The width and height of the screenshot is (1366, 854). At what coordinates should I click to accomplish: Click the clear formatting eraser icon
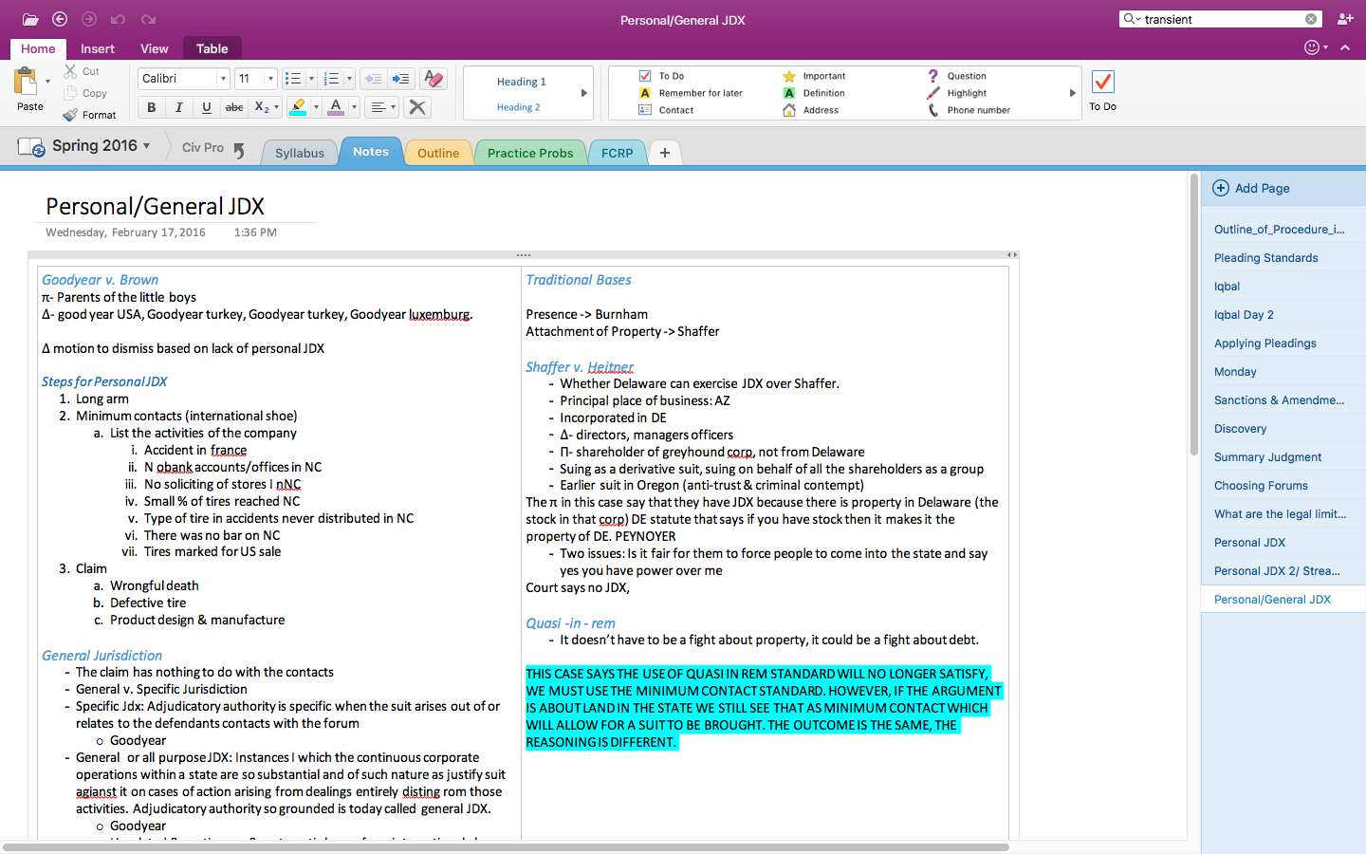tap(434, 79)
